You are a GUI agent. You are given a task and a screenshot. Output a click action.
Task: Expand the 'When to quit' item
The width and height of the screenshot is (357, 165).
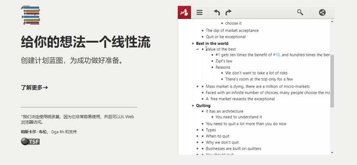click(x=197, y=136)
